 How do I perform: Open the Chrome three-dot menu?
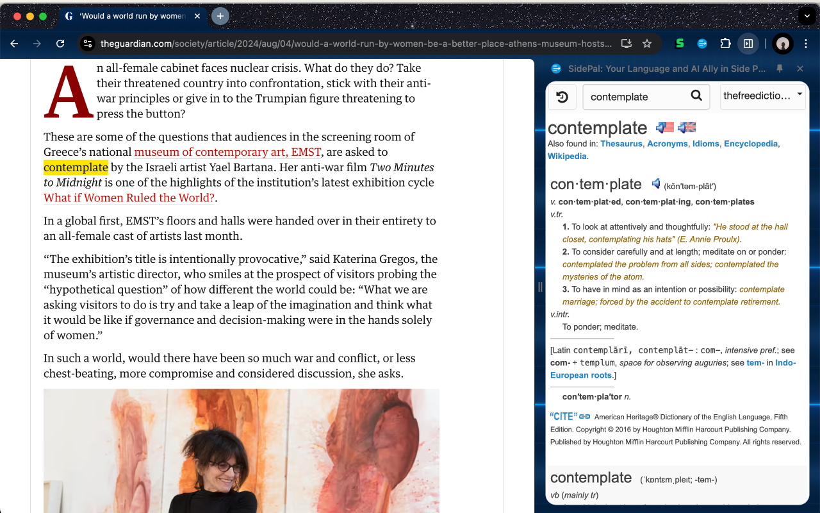coord(806,44)
